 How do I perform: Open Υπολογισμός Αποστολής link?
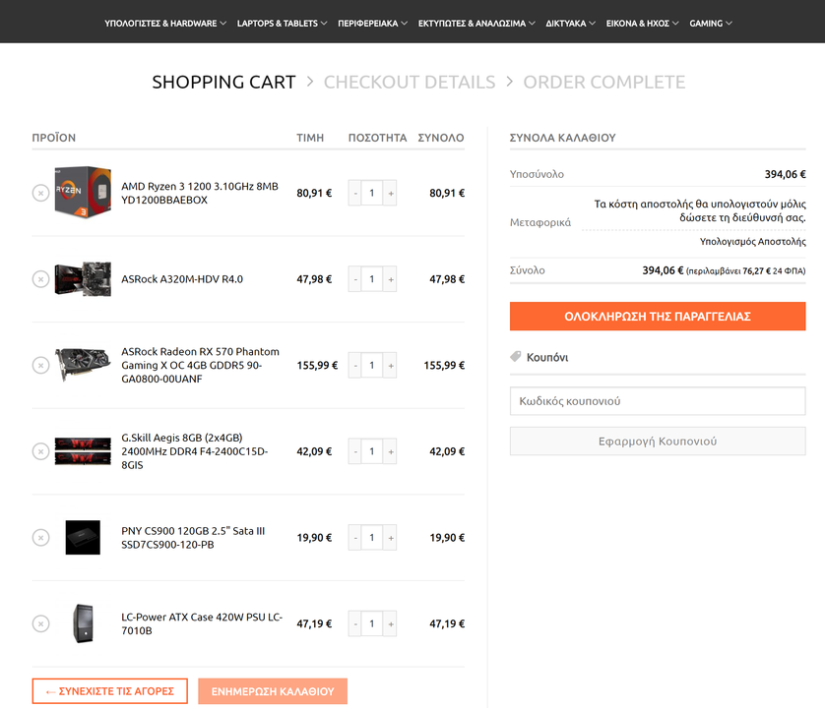(x=752, y=241)
